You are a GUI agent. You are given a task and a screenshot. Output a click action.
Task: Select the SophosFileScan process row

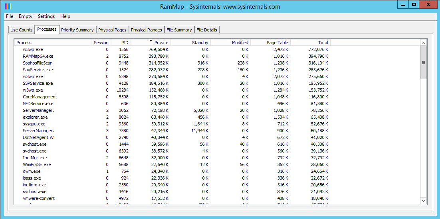point(172,63)
